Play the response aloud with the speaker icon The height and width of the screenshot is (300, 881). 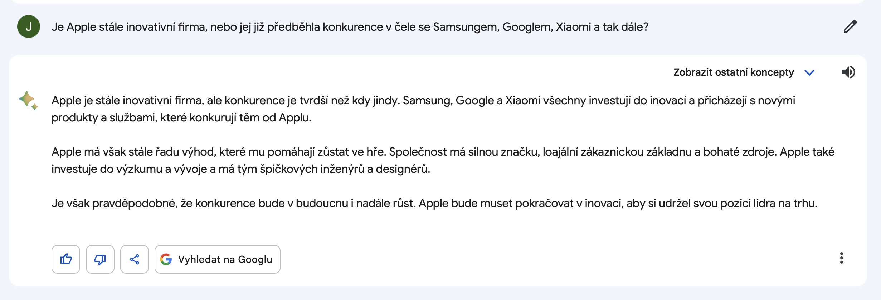(848, 72)
